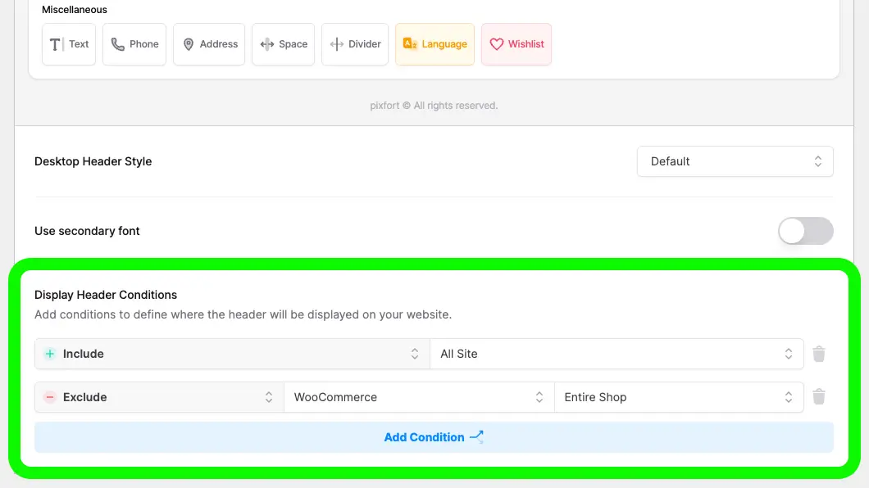
Task: Change the WooCommerce dropdown selection
Action: coord(419,397)
